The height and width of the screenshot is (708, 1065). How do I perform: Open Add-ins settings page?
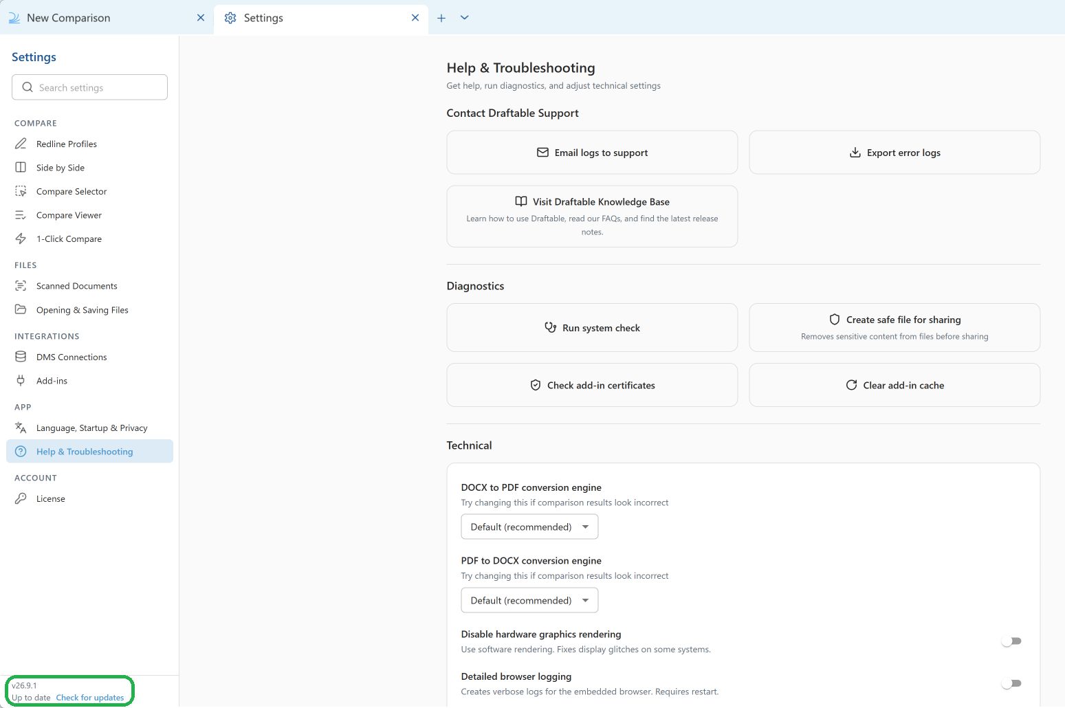89,380
